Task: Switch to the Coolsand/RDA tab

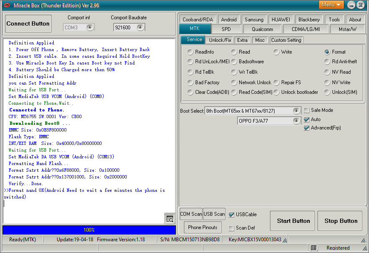Action: pyautogui.click(x=198, y=20)
